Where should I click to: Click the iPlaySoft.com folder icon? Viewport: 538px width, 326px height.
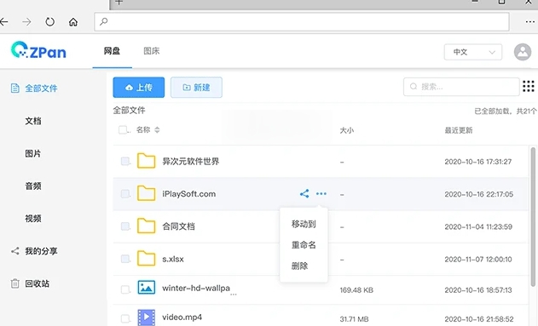coord(146,193)
